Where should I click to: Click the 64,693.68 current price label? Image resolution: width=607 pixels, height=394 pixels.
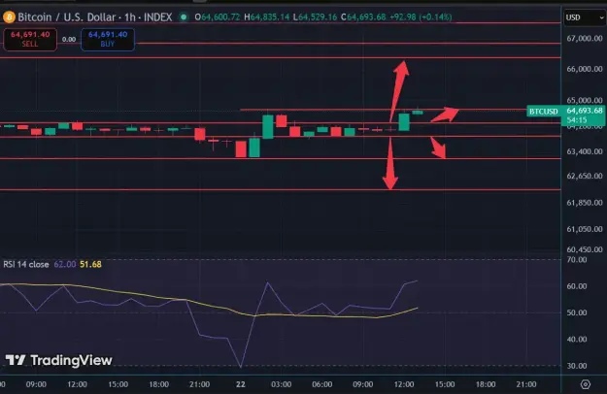pos(585,111)
